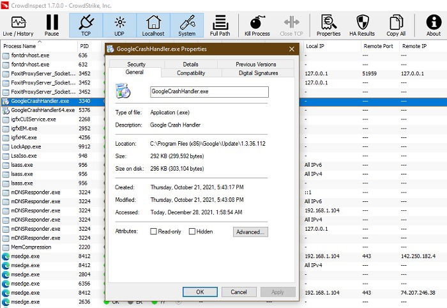Check the Hidden attribute checkbox
This screenshot has width=447, height=308.
tap(192, 231)
